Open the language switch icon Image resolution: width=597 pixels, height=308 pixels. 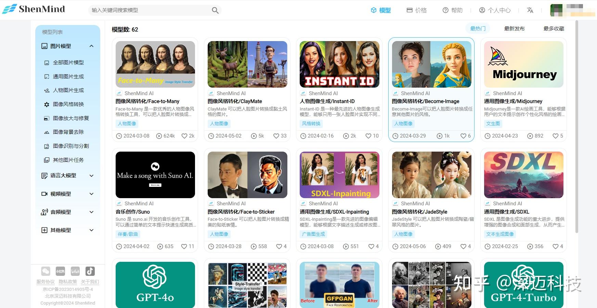click(530, 10)
